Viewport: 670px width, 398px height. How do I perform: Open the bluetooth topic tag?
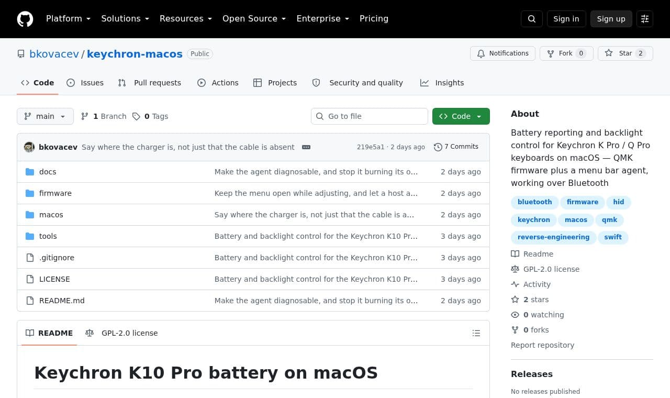534,202
